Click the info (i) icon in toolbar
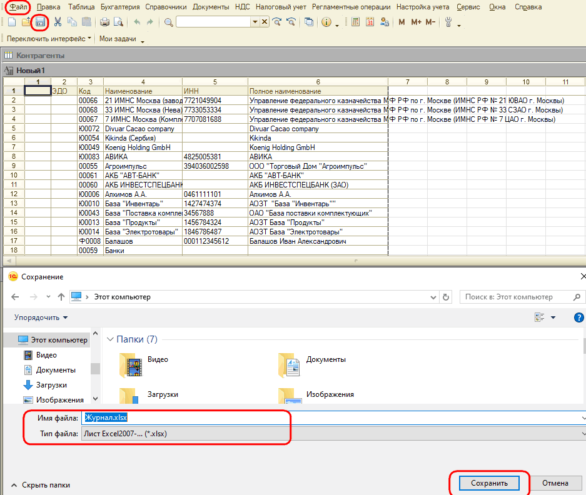586x495 pixels. pos(326,22)
